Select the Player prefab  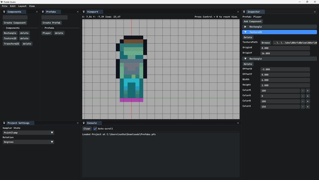click(x=47, y=33)
